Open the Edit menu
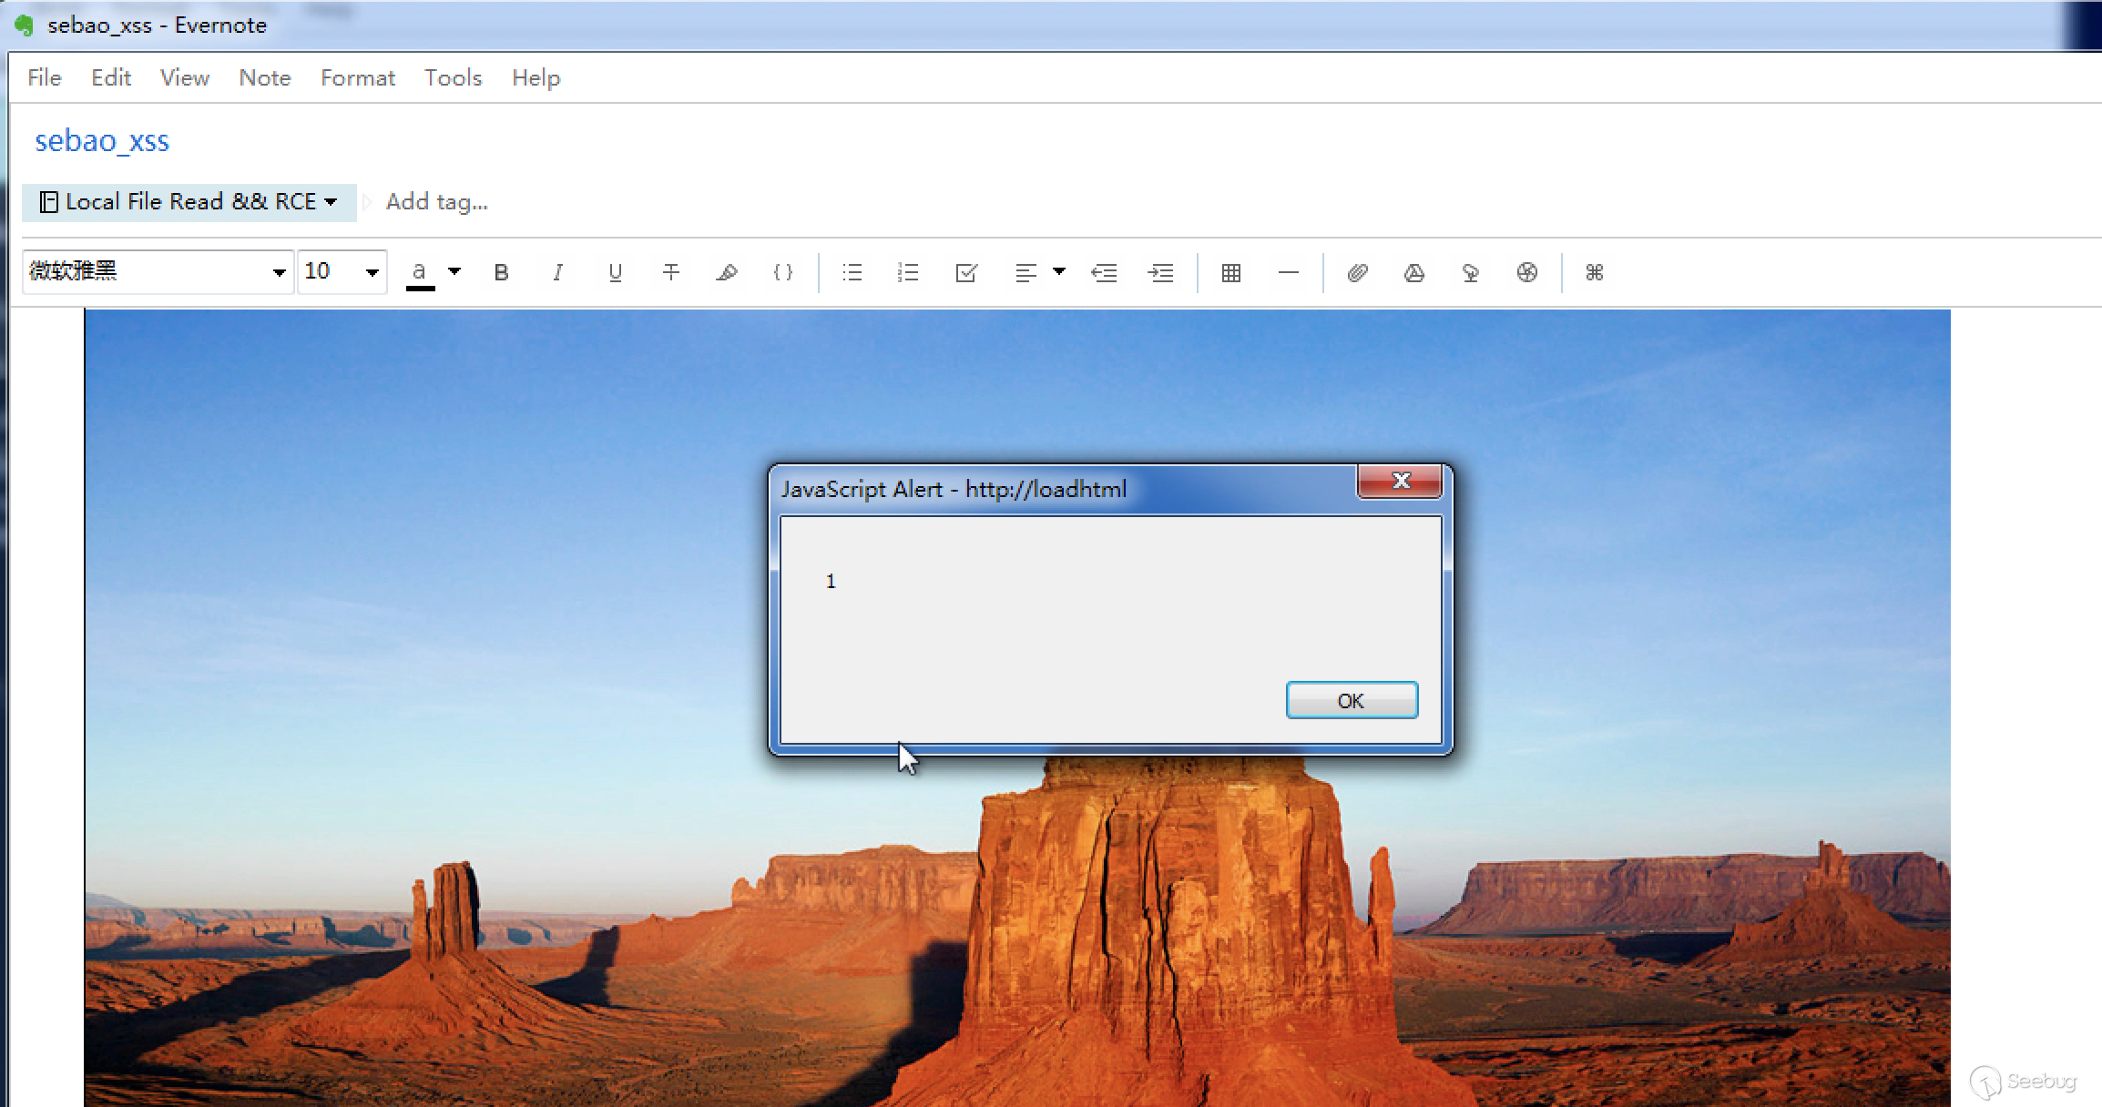 111,77
